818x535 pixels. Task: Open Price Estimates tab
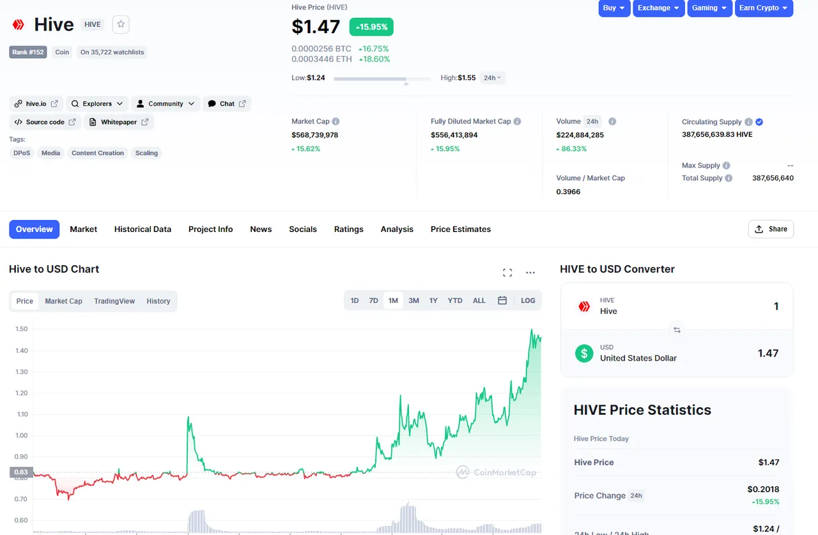[x=461, y=229]
